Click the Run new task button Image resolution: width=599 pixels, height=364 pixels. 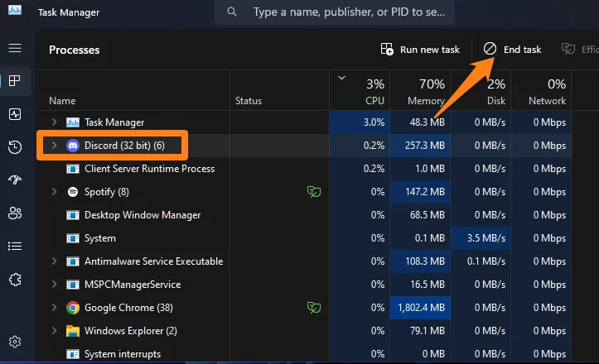[x=420, y=50]
